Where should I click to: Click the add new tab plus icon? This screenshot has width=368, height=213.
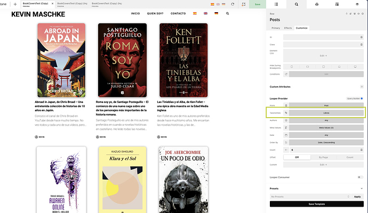coord(15,4)
